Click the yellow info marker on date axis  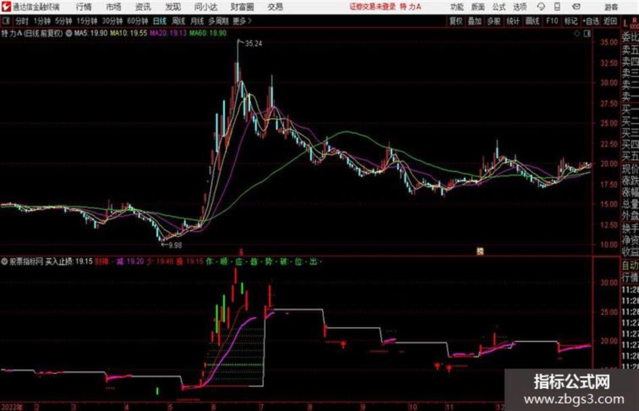click(x=480, y=252)
